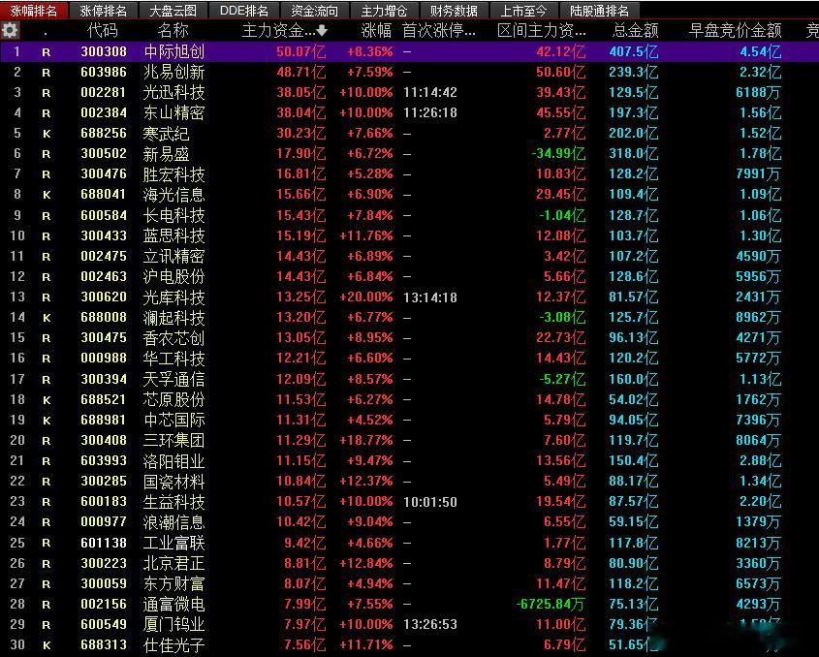
Task: Click limit-up time 11:14:42
Action: 430,92
